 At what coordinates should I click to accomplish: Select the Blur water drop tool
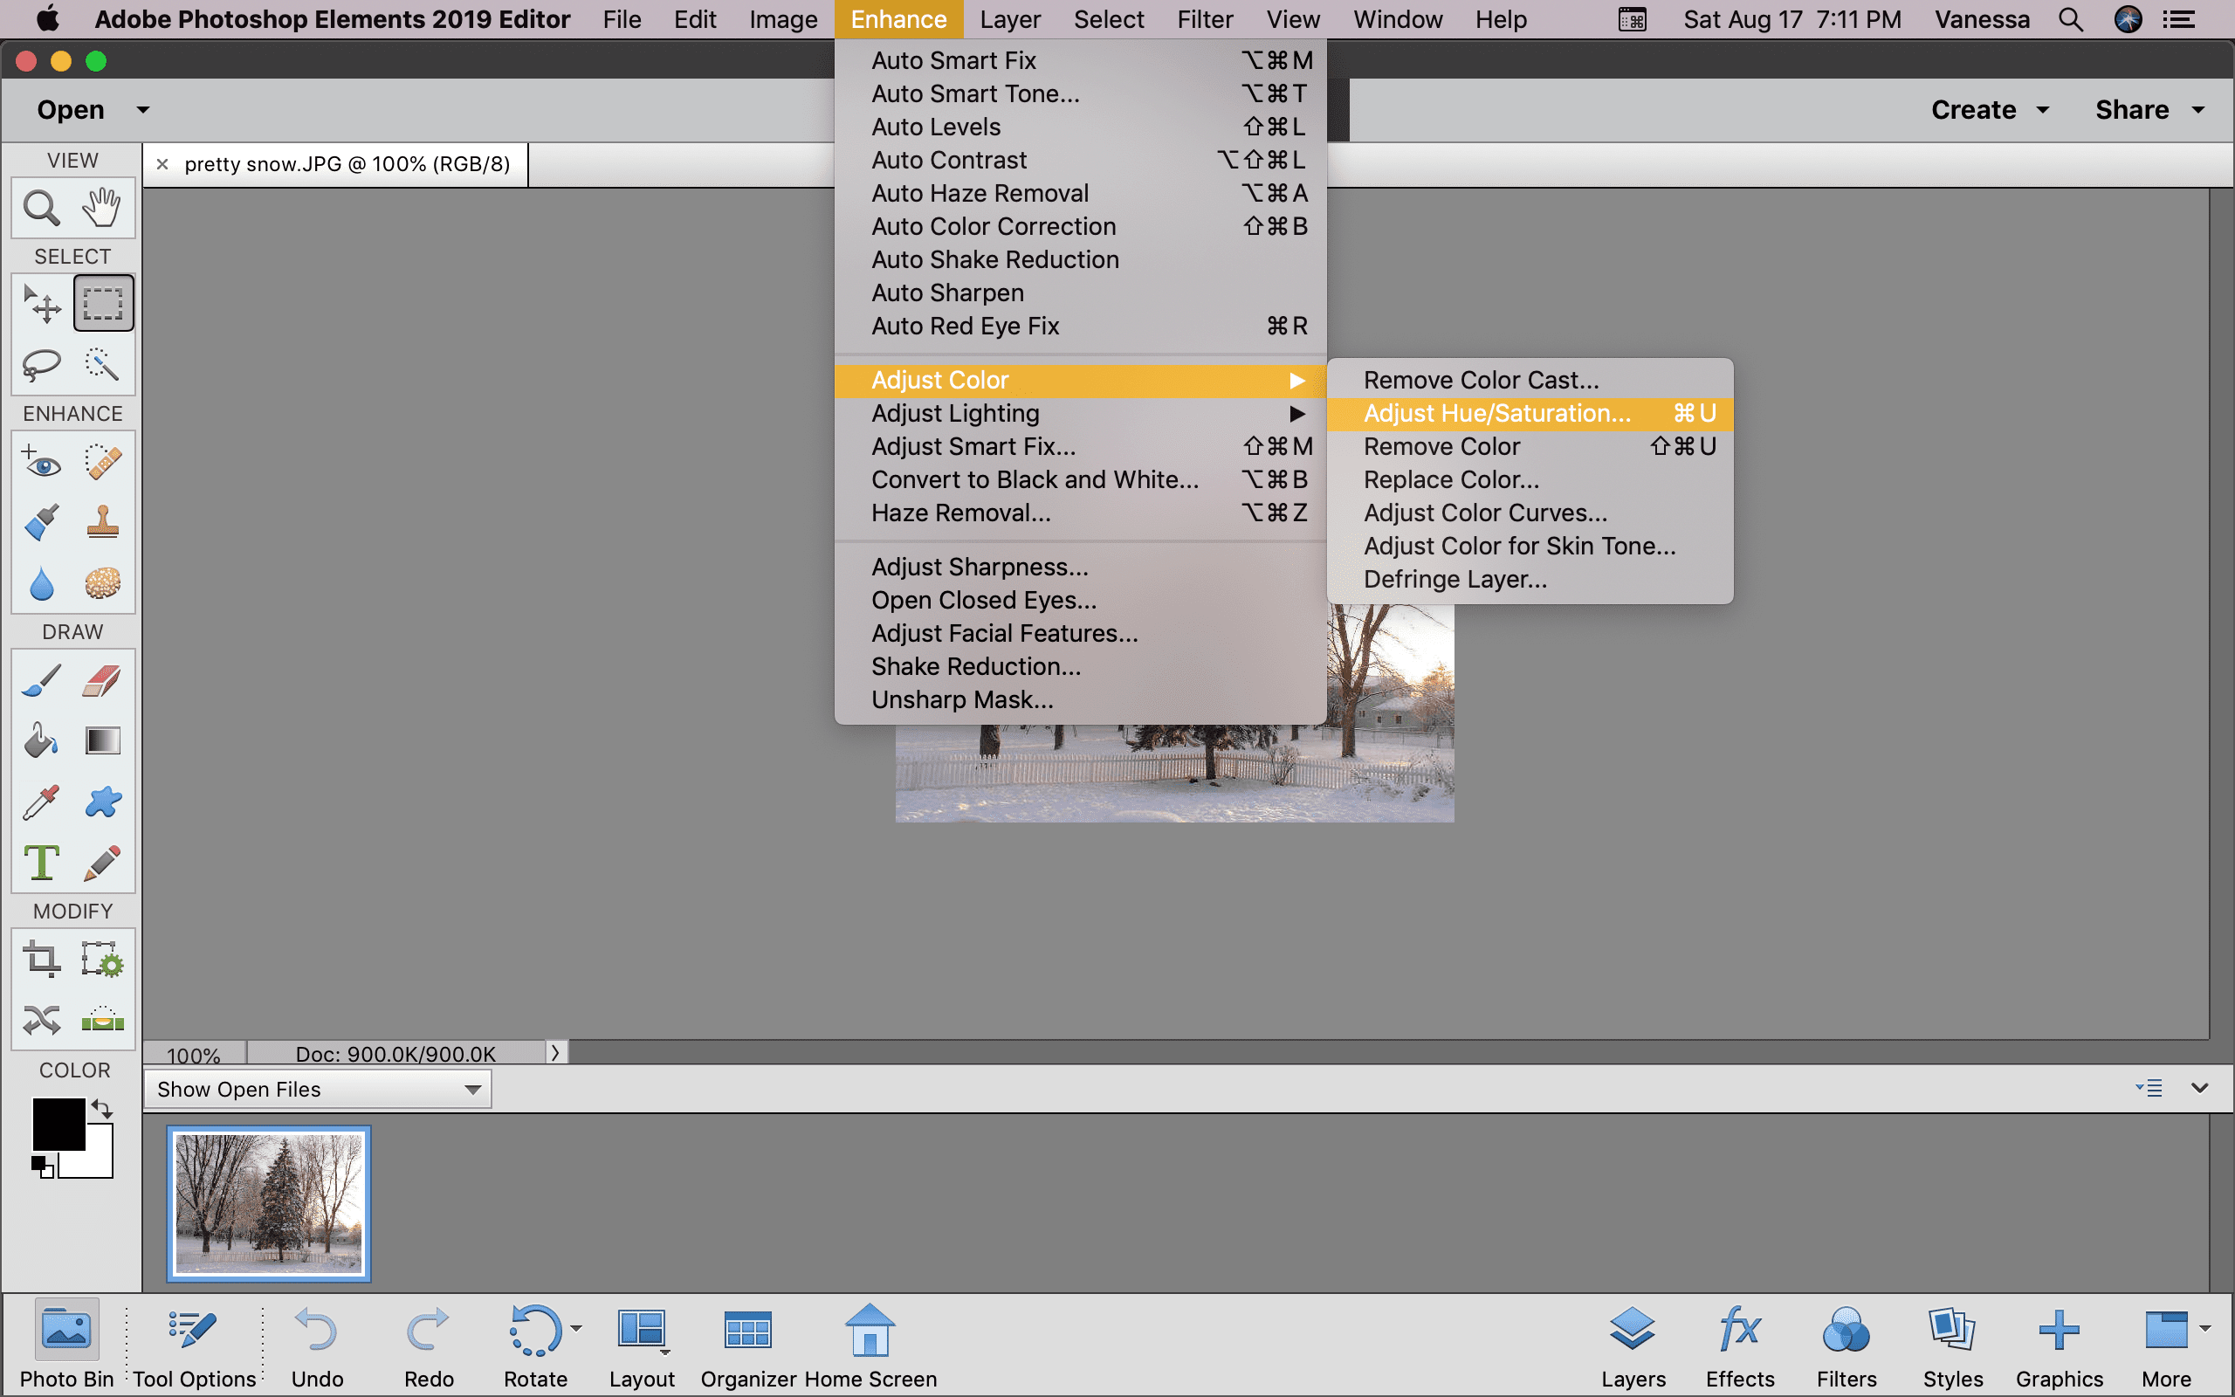tap(42, 584)
